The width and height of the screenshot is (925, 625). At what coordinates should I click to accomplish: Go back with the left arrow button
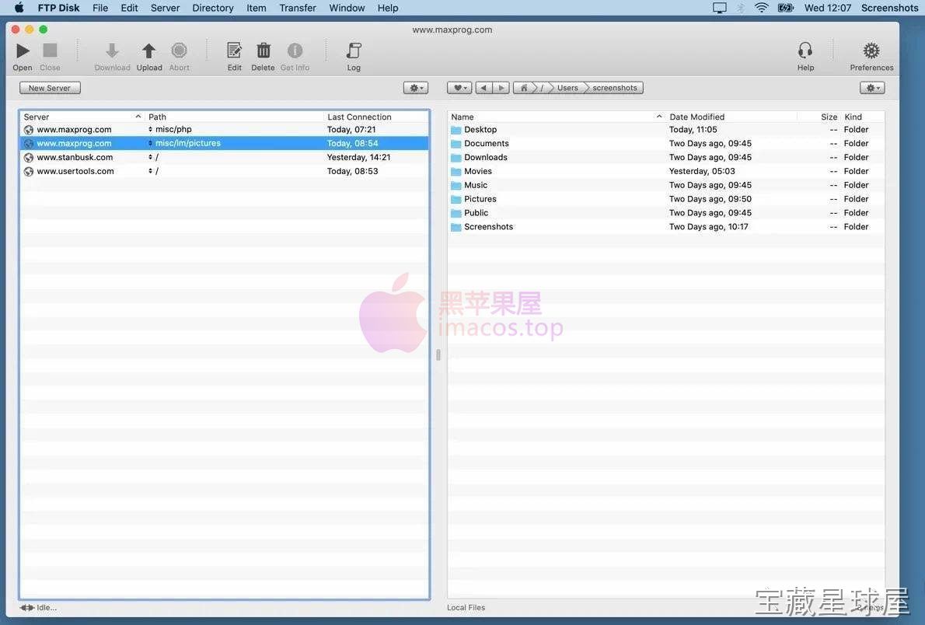point(483,88)
